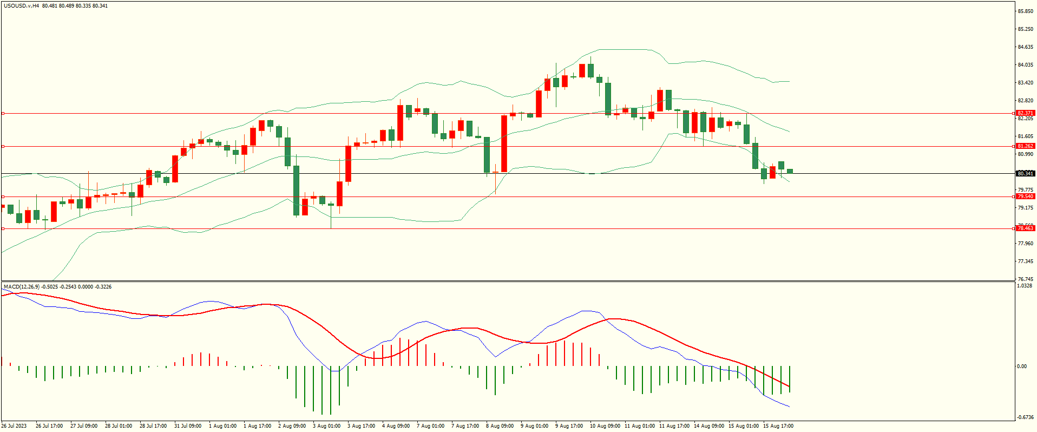Click the tall red candle near 8 Aug 09:00
The width and height of the screenshot is (1037, 432).
click(x=504, y=143)
